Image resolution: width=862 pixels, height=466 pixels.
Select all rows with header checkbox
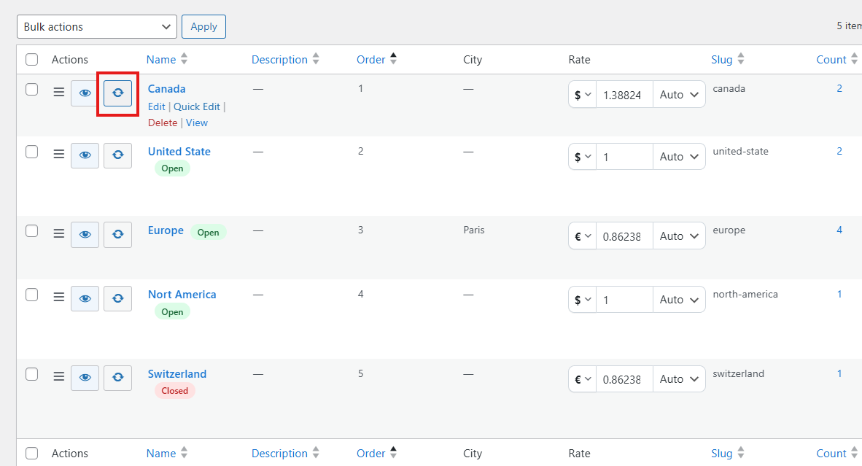(x=31, y=60)
